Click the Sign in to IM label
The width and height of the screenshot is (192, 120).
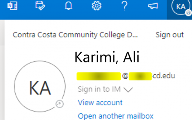[99, 89]
